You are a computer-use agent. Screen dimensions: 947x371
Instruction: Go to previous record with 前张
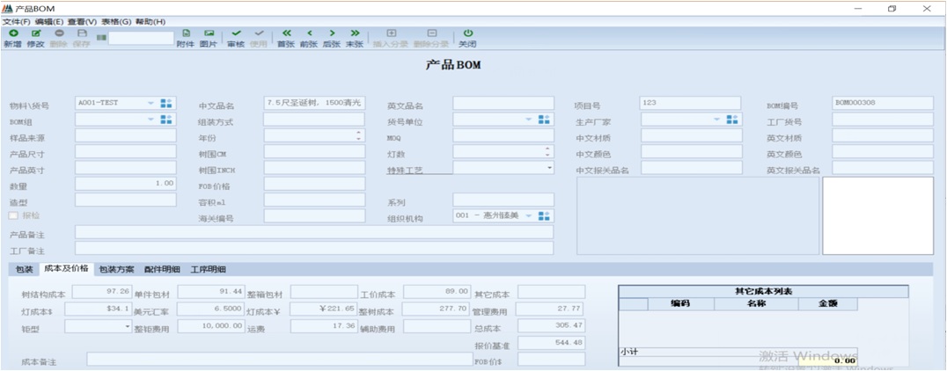309,33
